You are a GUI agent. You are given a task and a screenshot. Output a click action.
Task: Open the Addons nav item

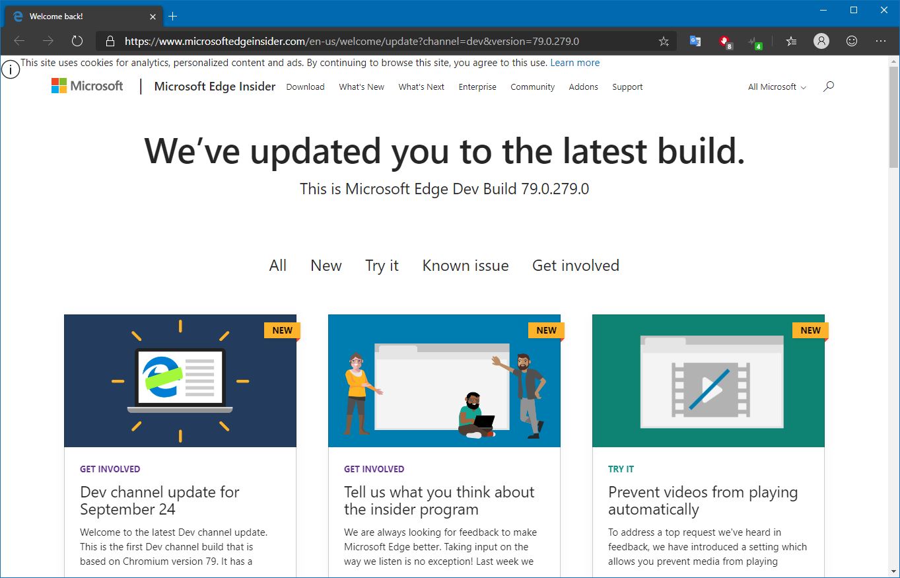(584, 87)
